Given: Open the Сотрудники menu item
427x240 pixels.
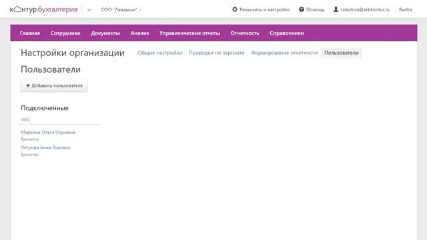Looking at the screenshot, I should tap(65, 33).
